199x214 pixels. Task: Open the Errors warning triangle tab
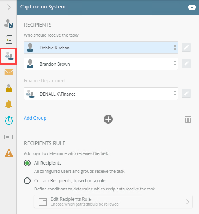tap(9, 153)
